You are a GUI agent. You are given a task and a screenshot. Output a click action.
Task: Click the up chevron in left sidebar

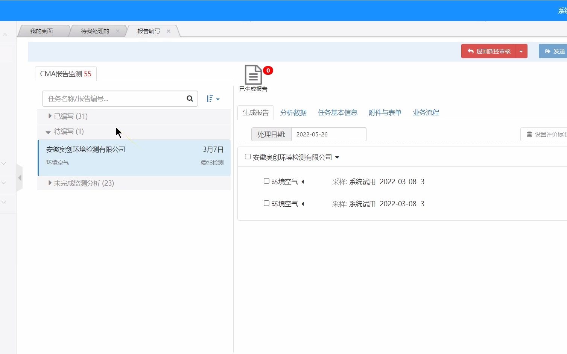(x=5, y=35)
